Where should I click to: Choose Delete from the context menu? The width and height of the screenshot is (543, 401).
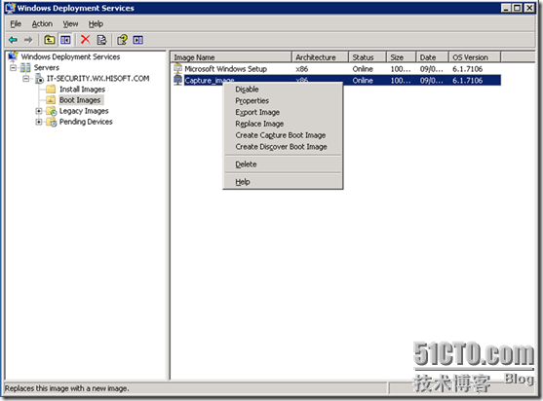click(x=283, y=164)
